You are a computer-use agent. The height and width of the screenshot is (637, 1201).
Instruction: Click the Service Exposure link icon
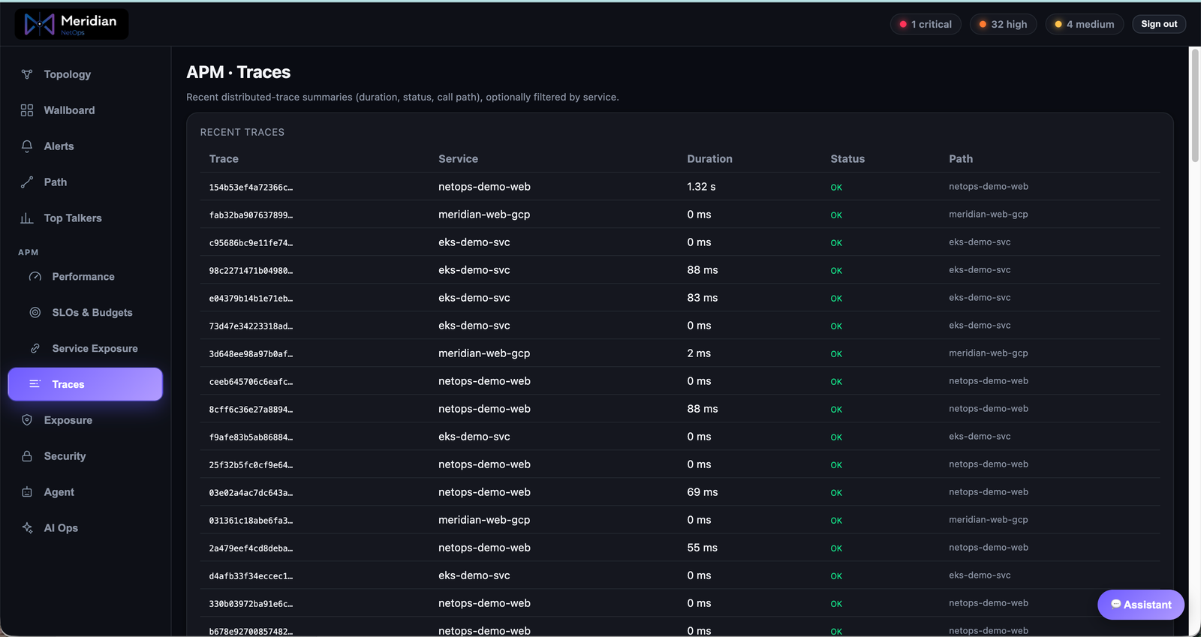pyautogui.click(x=35, y=349)
